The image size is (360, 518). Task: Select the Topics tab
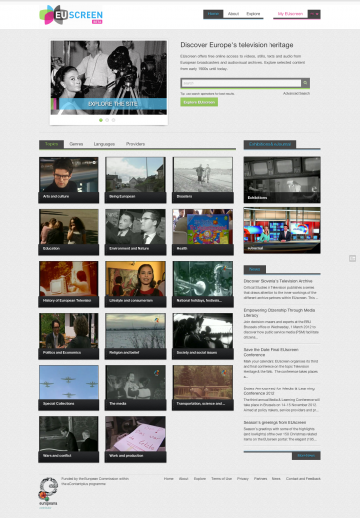(51, 144)
